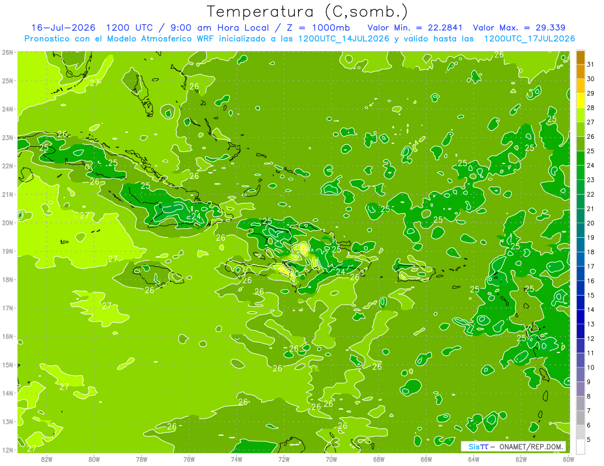The height and width of the screenshot is (466, 604).
Task: Click the color bar value 22
Action: pos(591,194)
